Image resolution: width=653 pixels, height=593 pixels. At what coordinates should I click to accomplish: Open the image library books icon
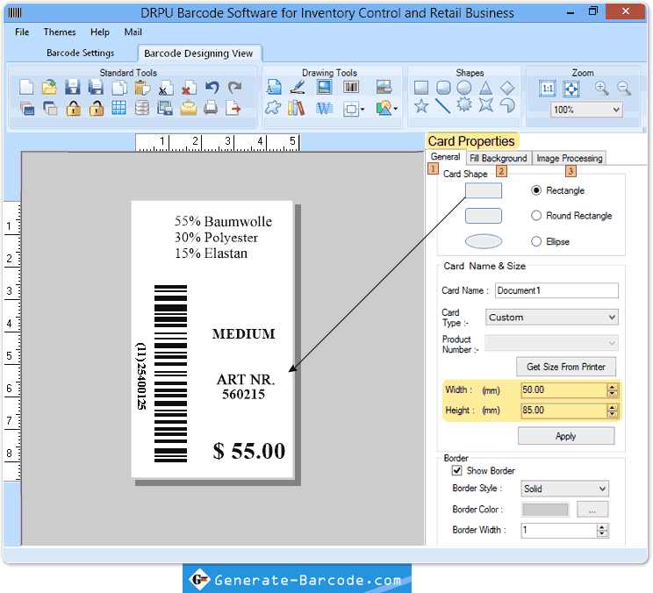[296, 108]
